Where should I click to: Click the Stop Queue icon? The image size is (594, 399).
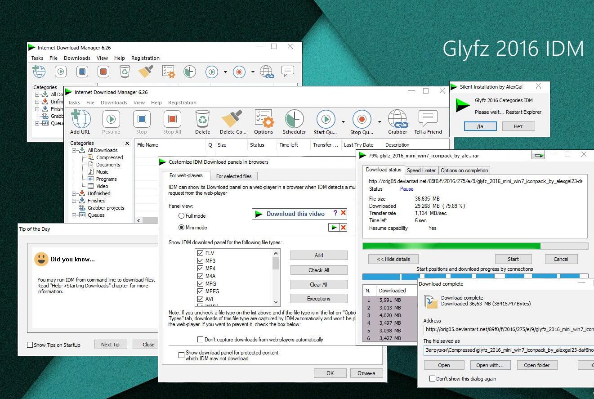click(362, 119)
